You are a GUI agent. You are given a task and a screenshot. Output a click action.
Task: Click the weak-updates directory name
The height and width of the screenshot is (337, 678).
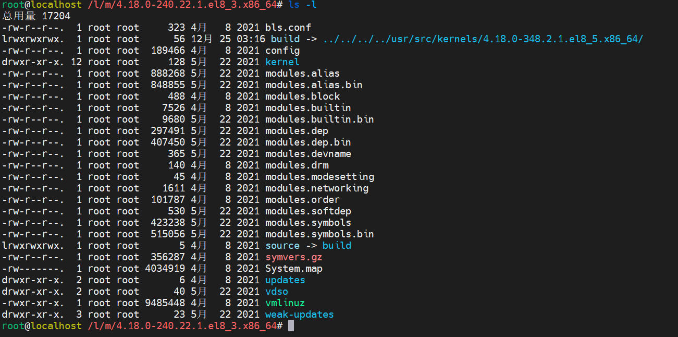(x=300, y=315)
